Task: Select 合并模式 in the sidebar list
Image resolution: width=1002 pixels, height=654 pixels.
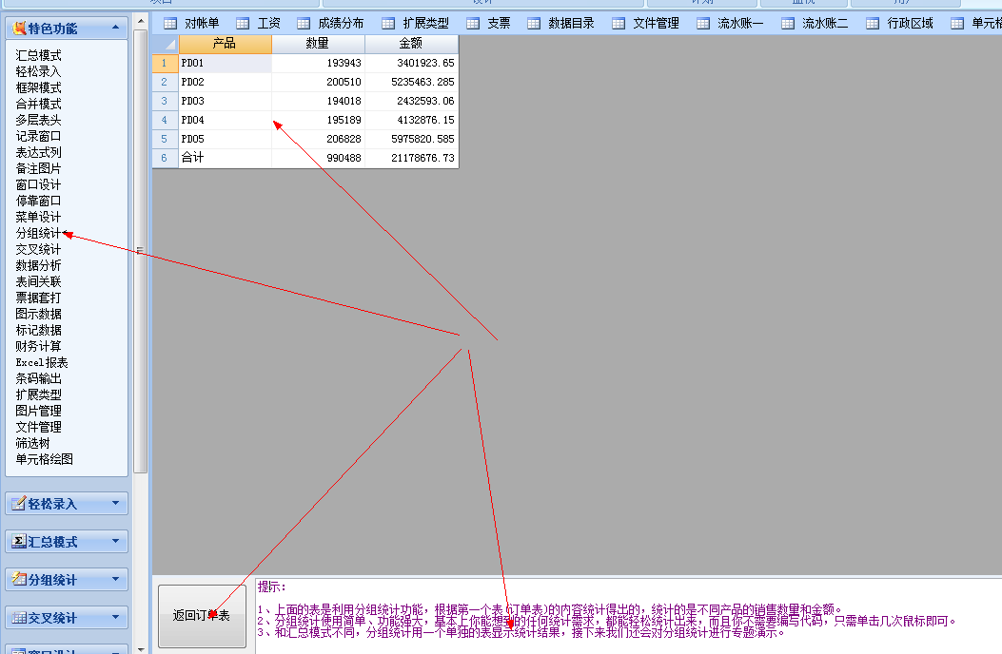Action: (39, 104)
